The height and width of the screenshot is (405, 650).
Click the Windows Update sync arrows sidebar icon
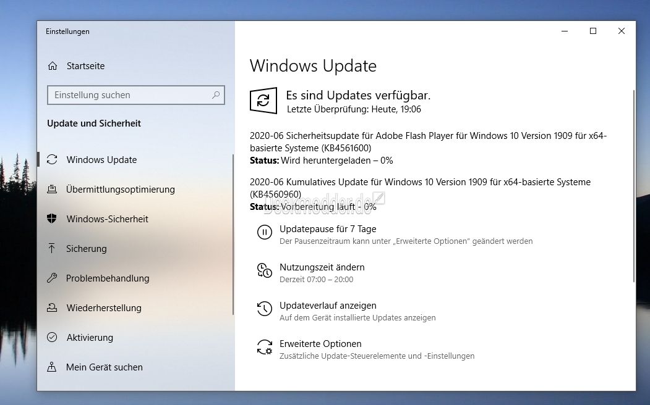[x=52, y=160]
